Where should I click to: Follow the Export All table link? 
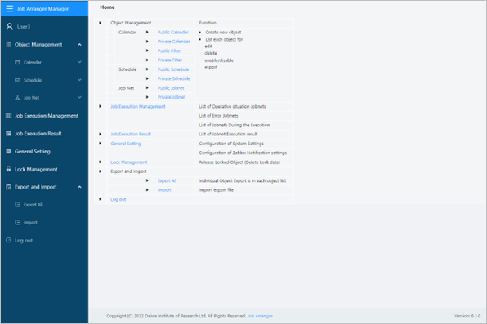[x=167, y=180]
